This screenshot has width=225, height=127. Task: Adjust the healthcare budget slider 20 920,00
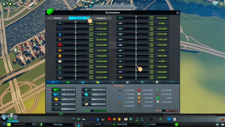click(x=76, y=45)
